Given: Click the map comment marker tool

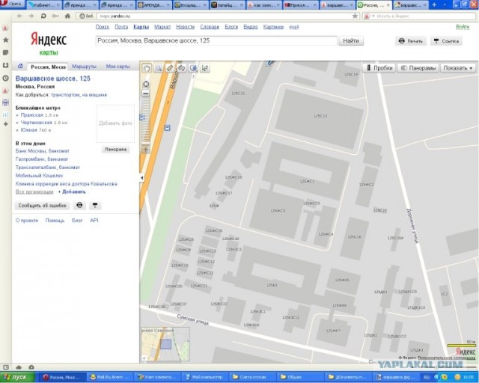Looking at the screenshot, I should [193, 68].
